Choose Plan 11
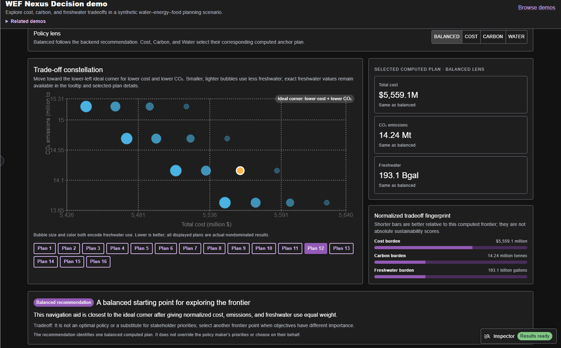The image size is (561, 348). (x=290, y=248)
